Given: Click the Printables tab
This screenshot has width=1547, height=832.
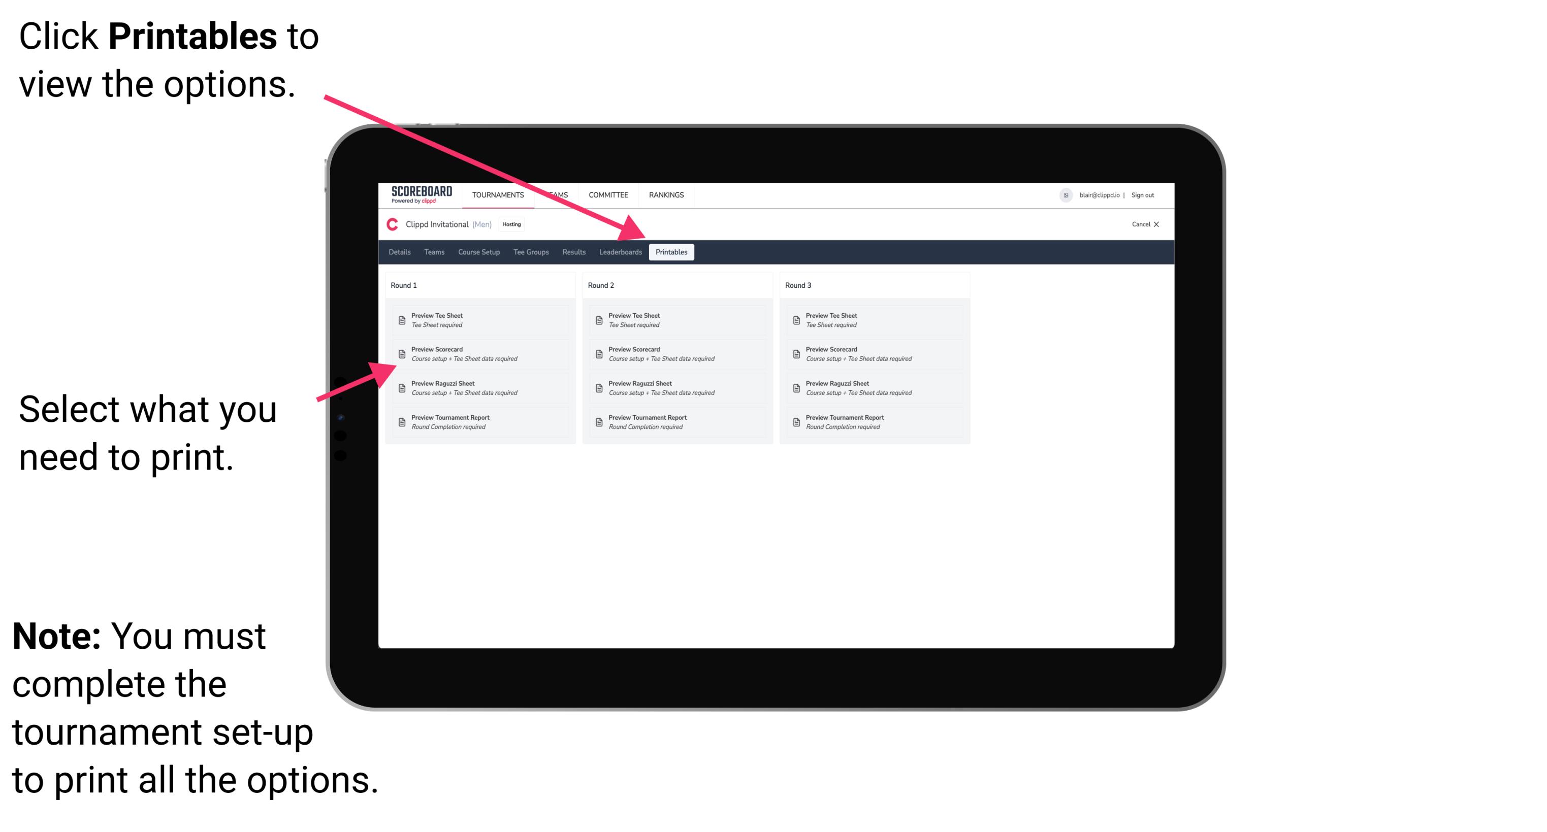Looking at the screenshot, I should point(670,252).
